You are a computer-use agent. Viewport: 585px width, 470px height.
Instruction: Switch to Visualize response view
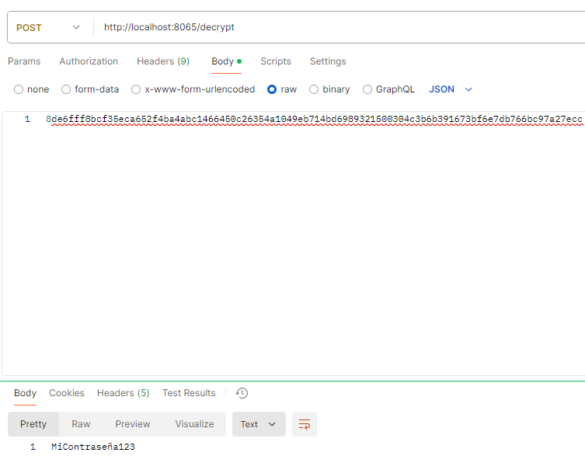(x=194, y=424)
